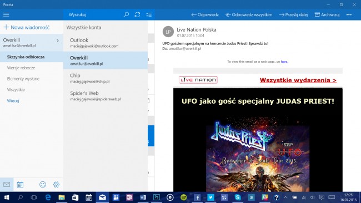The width and height of the screenshot is (361, 203).
Task: Switch to Mail view icon at bottom
Action: (7, 184)
